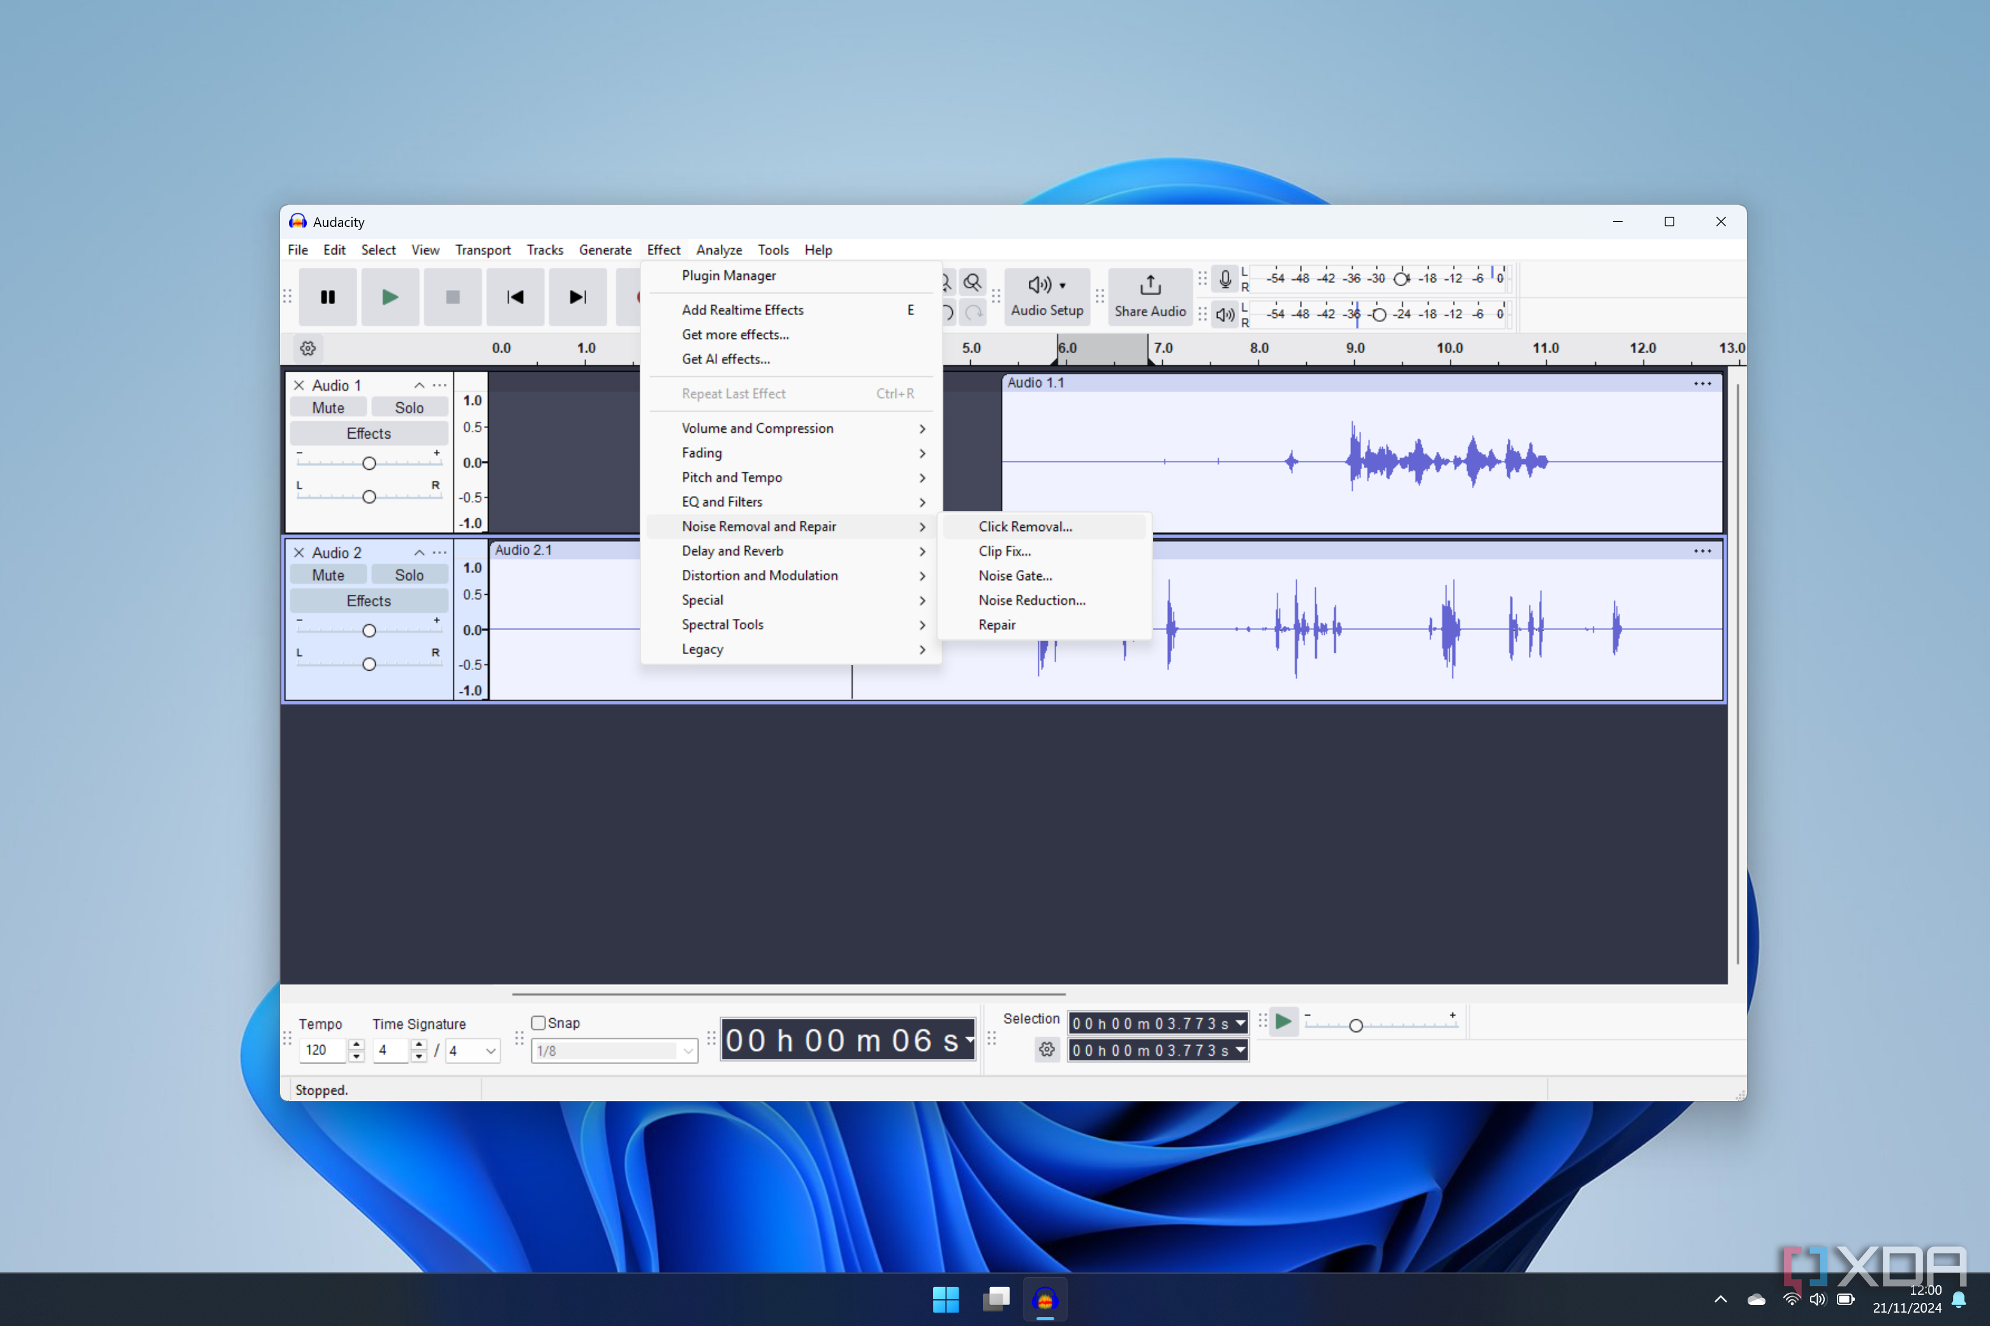
Task: Open Audio 1 track options dots
Action: click(x=440, y=386)
